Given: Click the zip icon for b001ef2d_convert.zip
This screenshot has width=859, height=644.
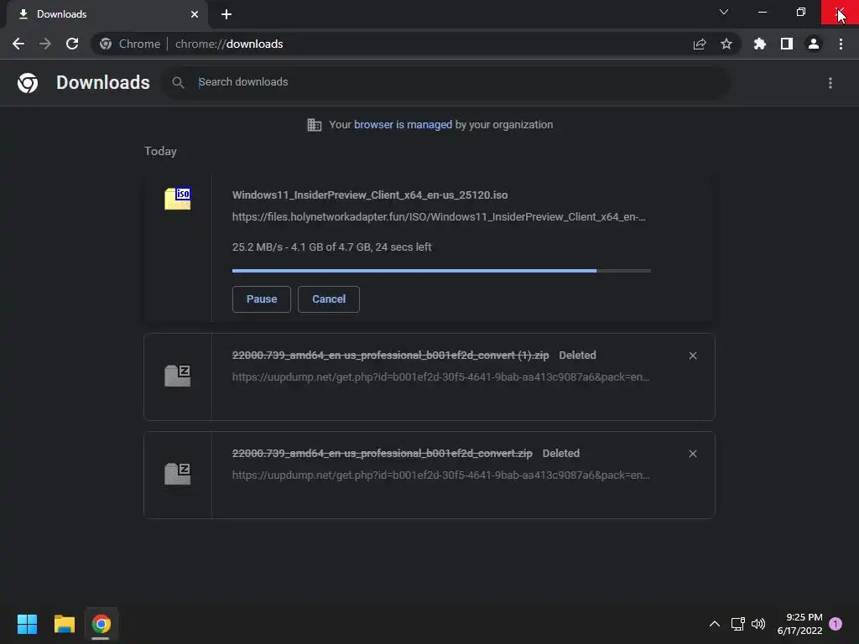Looking at the screenshot, I should pos(178,474).
